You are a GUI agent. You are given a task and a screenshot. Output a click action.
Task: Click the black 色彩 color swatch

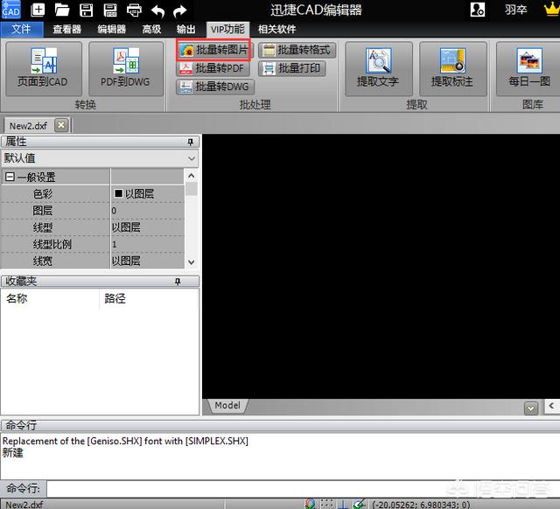(x=118, y=193)
